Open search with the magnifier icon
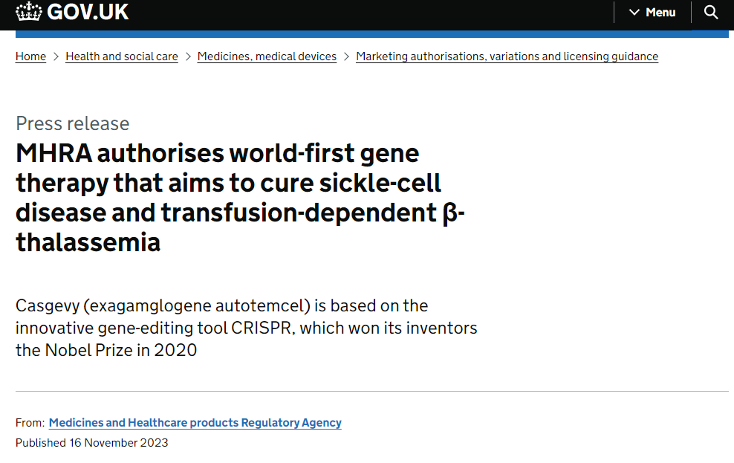This screenshot has width=734, height=463. click(711, 12)
